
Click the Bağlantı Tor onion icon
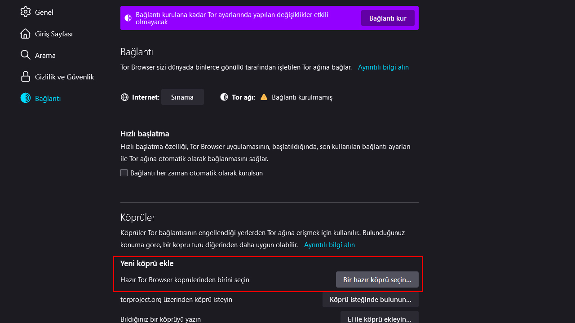coord(26,98)
